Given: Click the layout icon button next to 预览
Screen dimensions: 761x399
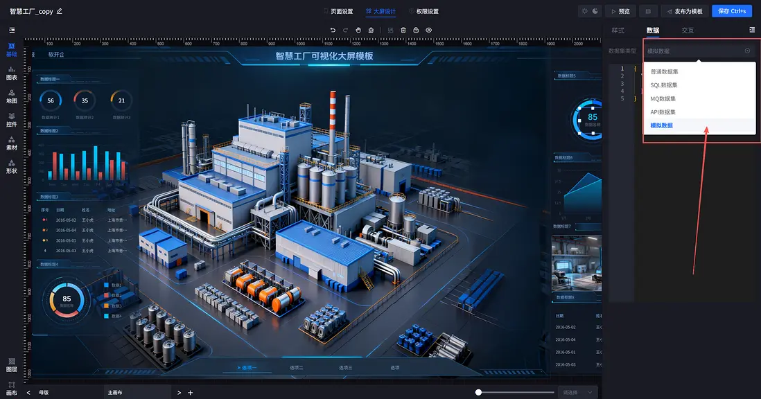Looking at the screenshot, I should coord(648,11).
